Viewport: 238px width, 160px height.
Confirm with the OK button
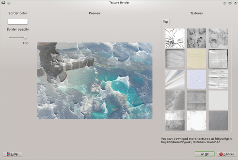pos(204,154)
